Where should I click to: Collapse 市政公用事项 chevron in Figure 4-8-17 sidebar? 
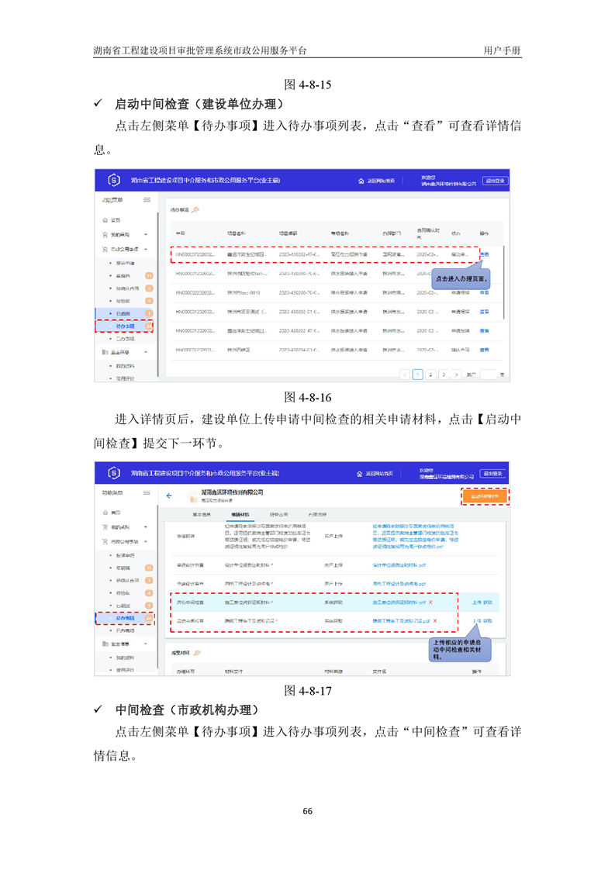point(146,541)
